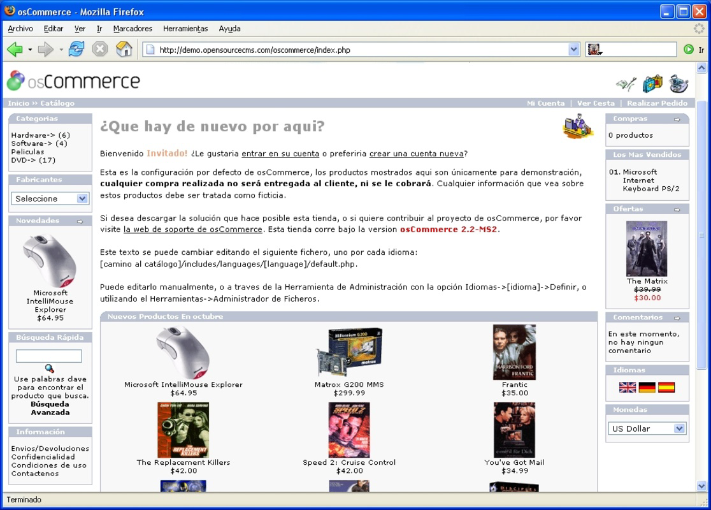Click the page icon in address bar
Viewport: 711px width, 510px height.
pyautogui.click(x=150, y=50)
